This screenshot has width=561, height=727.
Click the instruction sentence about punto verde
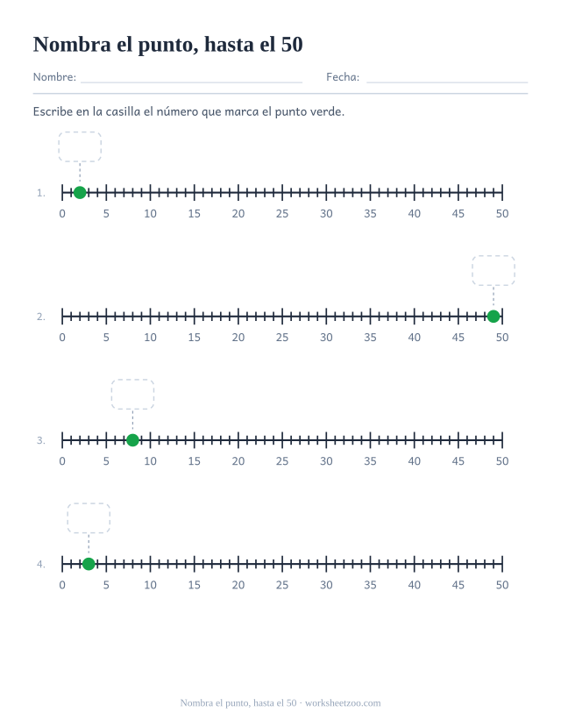coord(188,111)
